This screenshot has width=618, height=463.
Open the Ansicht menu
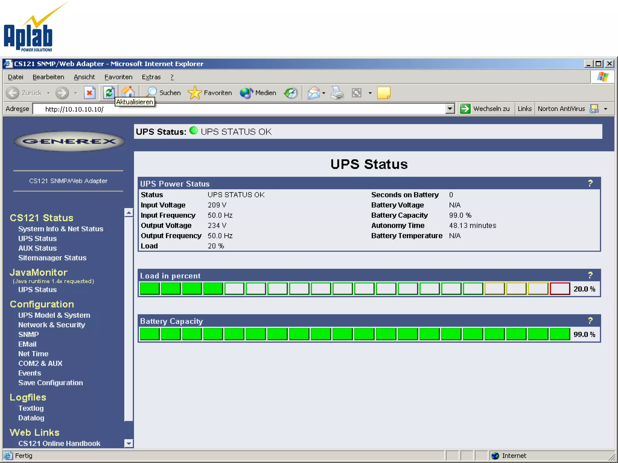(84, 77)
